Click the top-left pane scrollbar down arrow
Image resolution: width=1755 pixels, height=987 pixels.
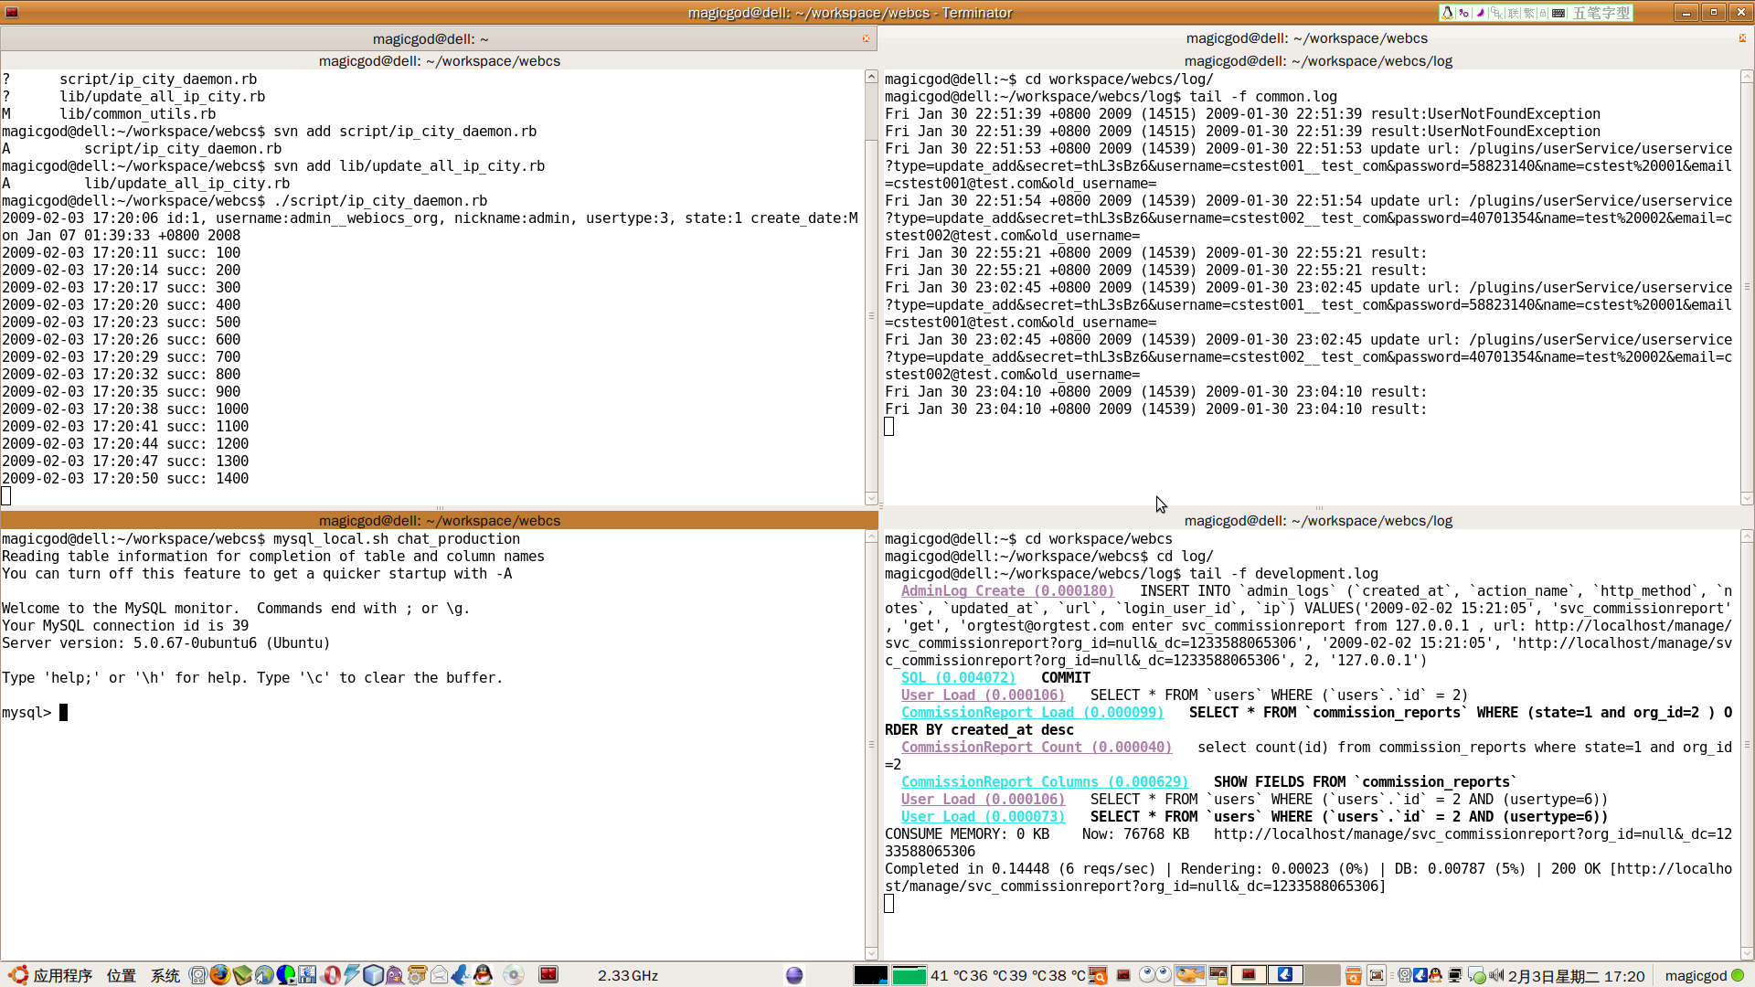[871, 499]
